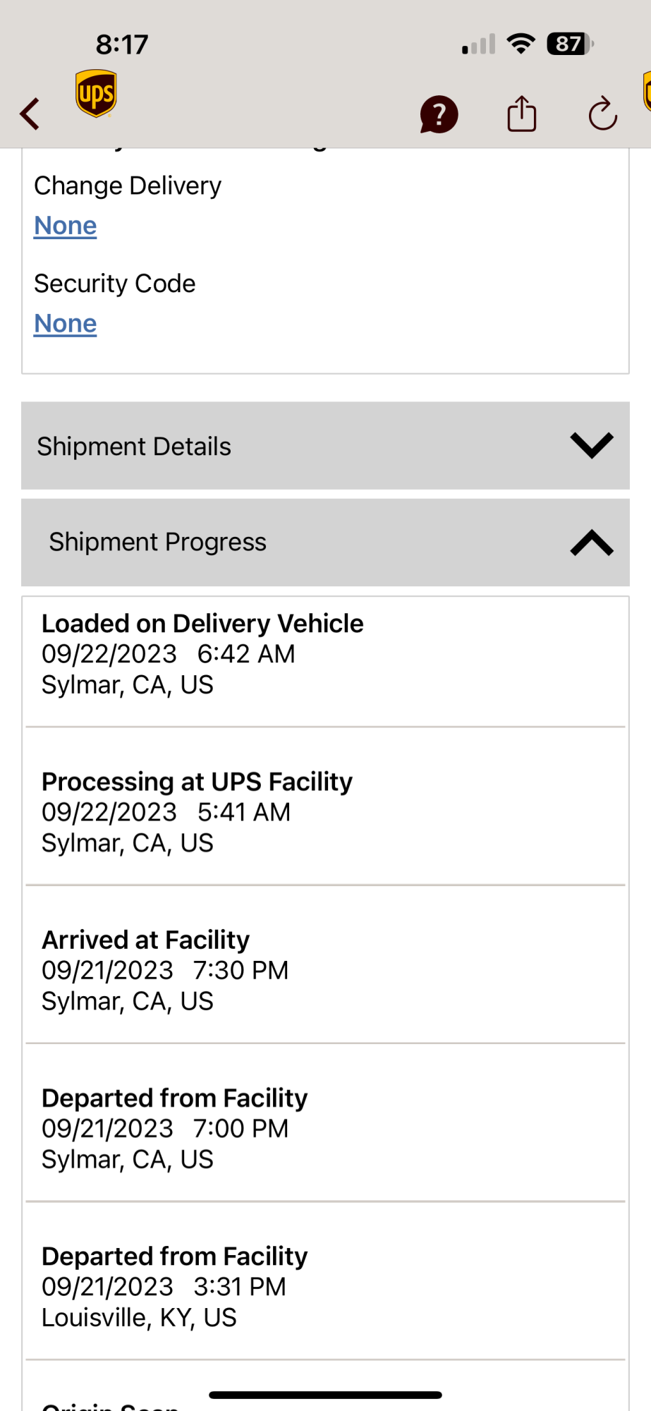
Task: Tap the cellular signal bars
Action: [x=478, y=44]
